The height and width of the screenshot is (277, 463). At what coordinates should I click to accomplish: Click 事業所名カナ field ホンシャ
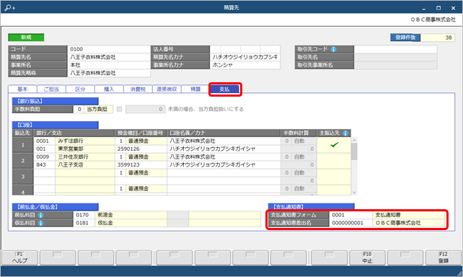(x=245, y=65)
